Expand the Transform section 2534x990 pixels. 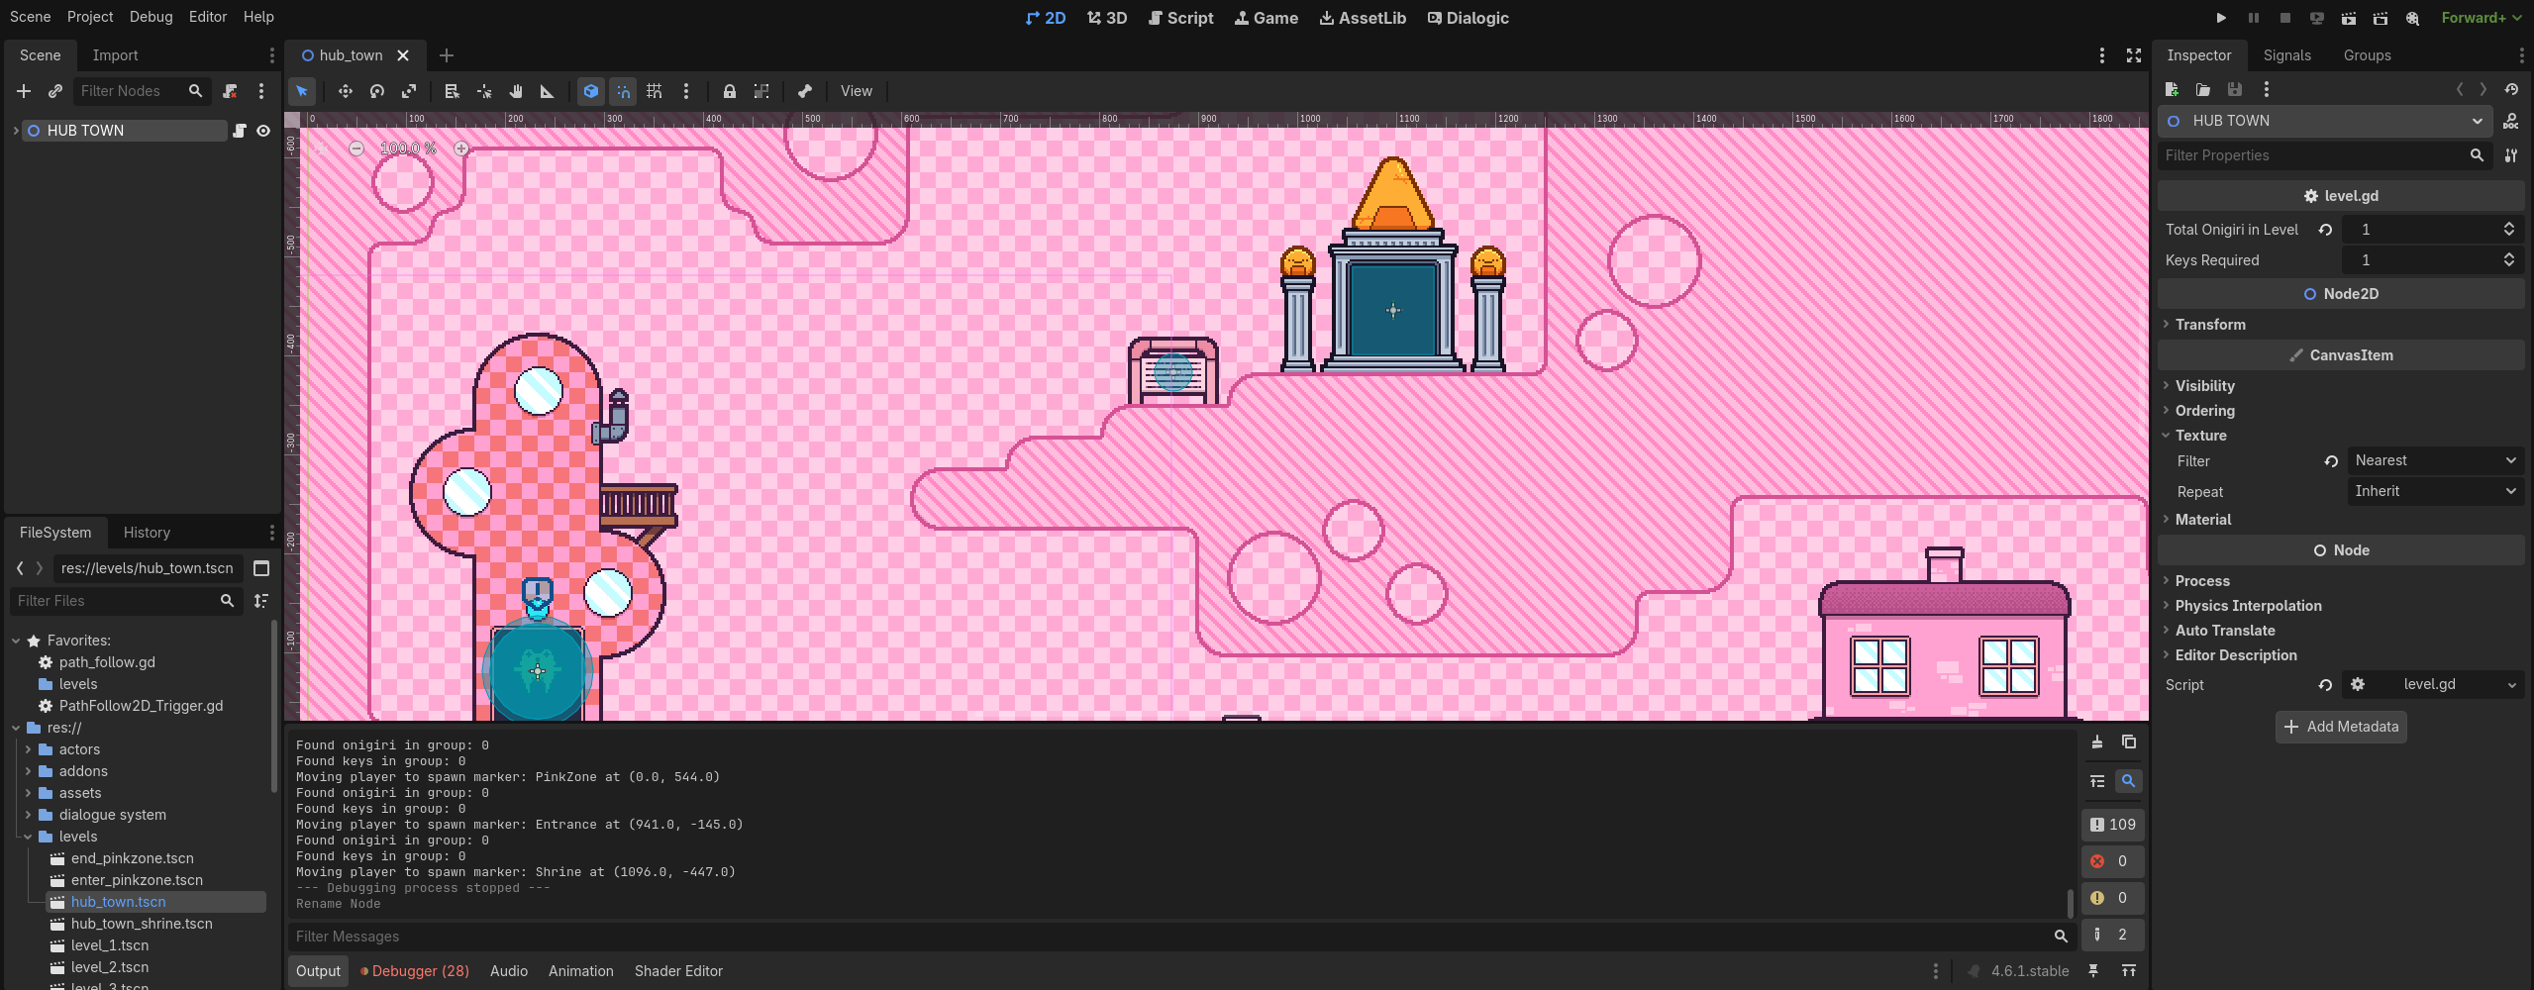click(2210, 325)
